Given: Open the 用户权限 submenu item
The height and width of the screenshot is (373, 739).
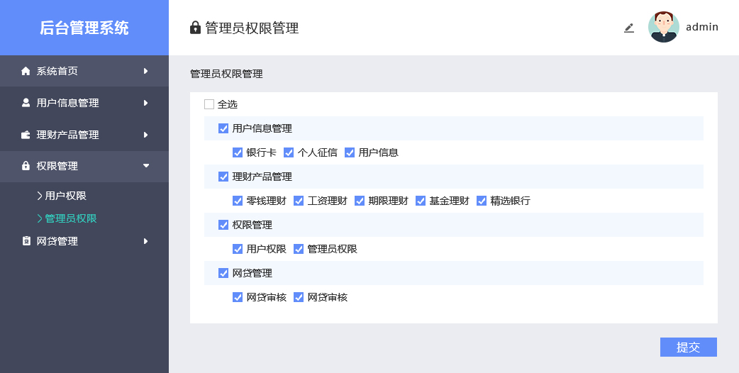Looking at the screenshot, I should pos(65,196).
